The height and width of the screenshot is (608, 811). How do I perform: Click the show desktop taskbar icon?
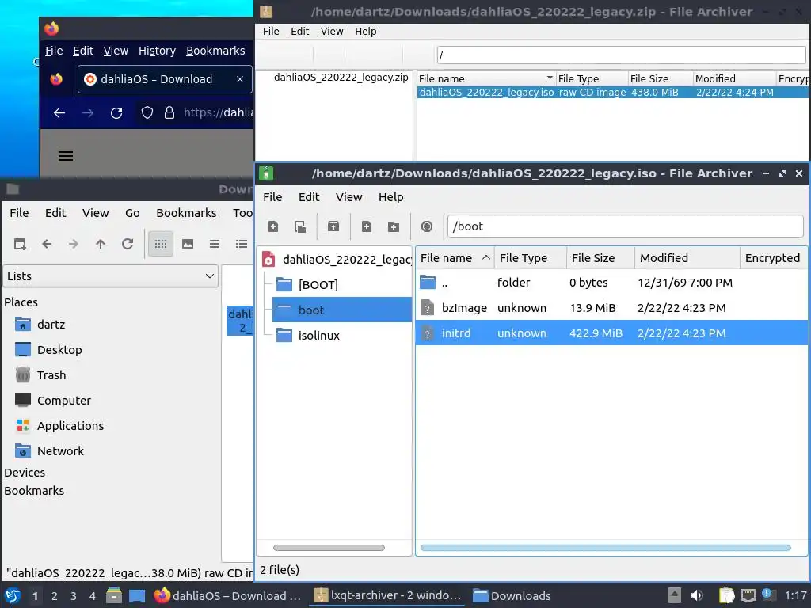(x=136, y=595)
